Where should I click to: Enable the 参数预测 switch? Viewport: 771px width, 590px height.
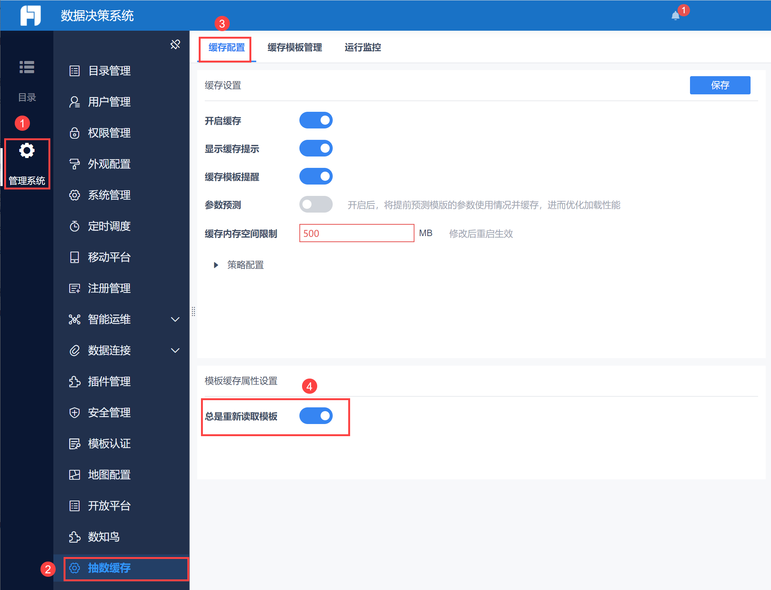pos(316,205)
